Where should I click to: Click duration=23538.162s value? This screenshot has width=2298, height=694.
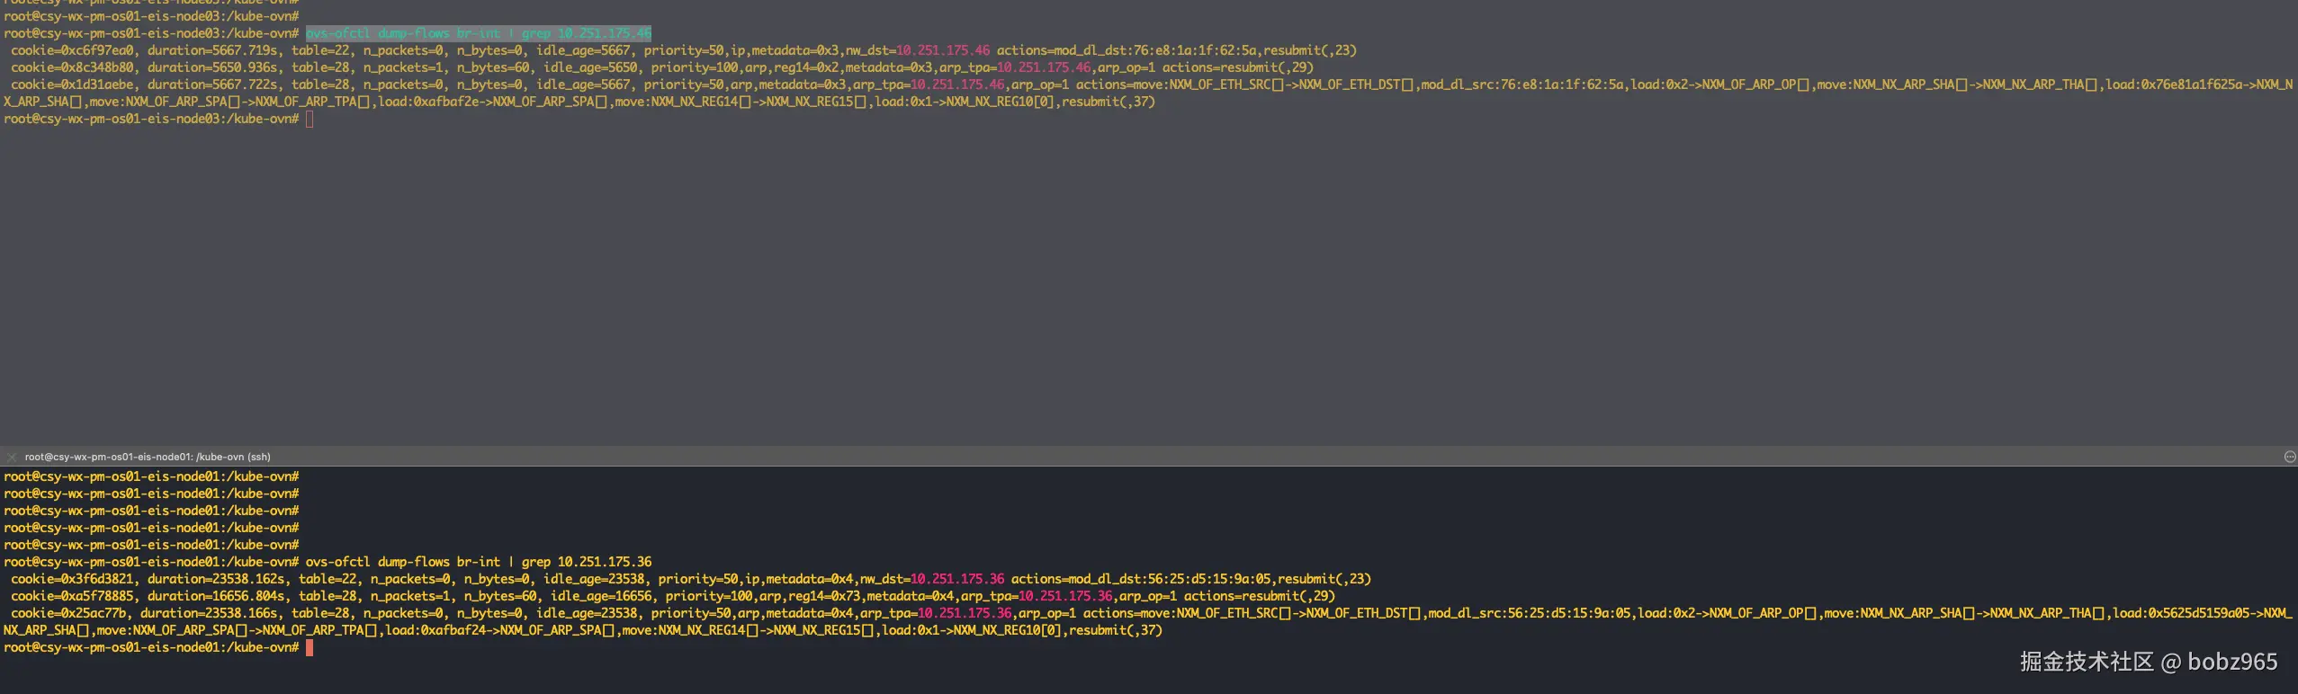click(216, 579)
